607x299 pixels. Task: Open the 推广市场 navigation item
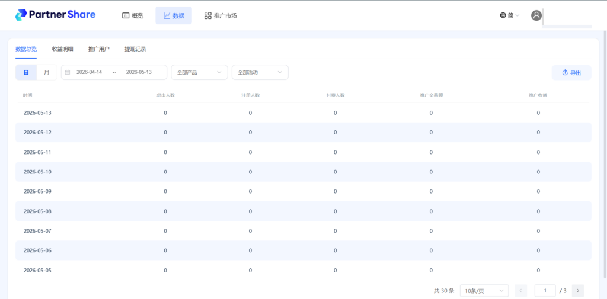221,15
